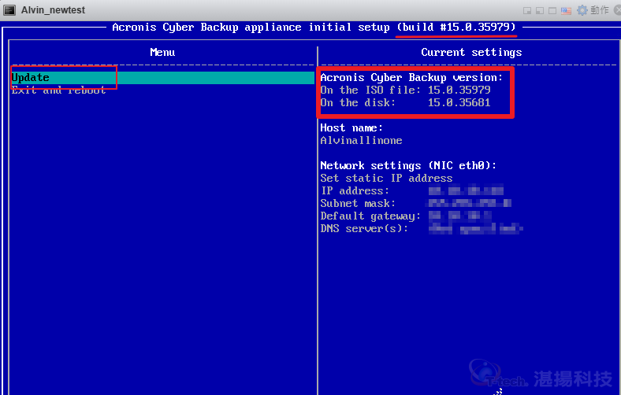Click the Default gateway: label
The height and width of the screenshot is (395, 621).
tap(370, 216)
